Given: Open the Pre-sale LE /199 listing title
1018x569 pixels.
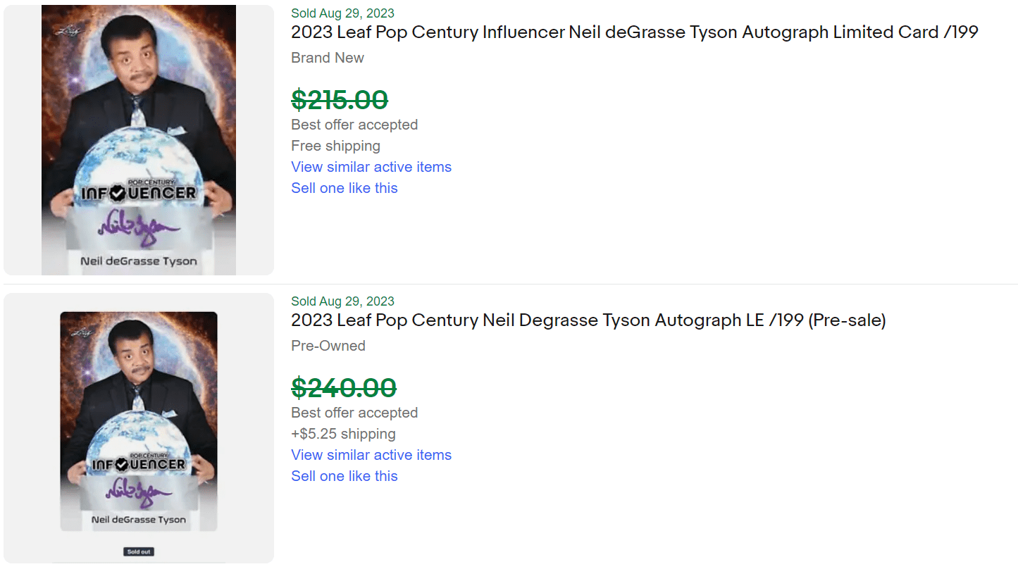Looking at the screenshot, I should point(588,320).
